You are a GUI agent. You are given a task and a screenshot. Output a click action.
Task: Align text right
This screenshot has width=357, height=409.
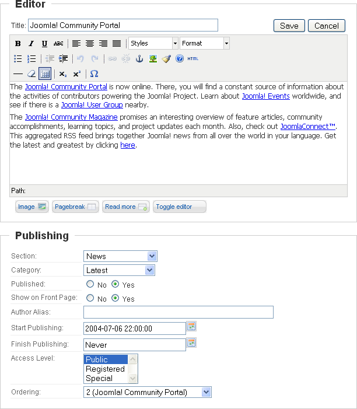(x=103, y=44)
